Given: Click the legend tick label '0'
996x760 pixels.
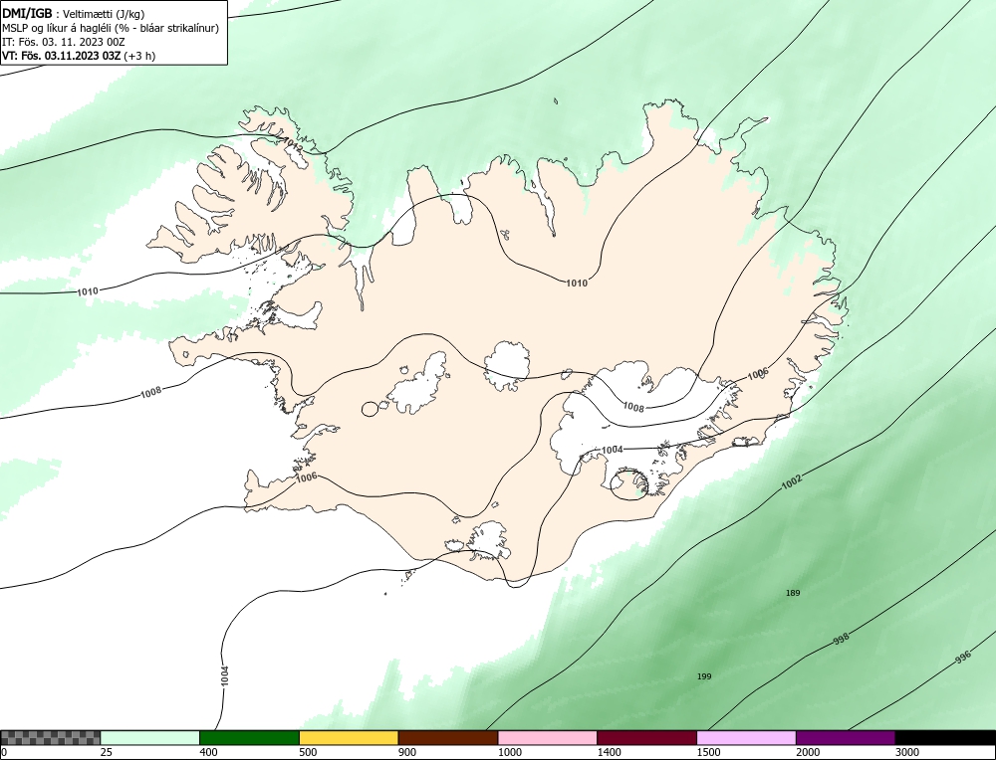Looking at the screenshot, I should (4, 752).
